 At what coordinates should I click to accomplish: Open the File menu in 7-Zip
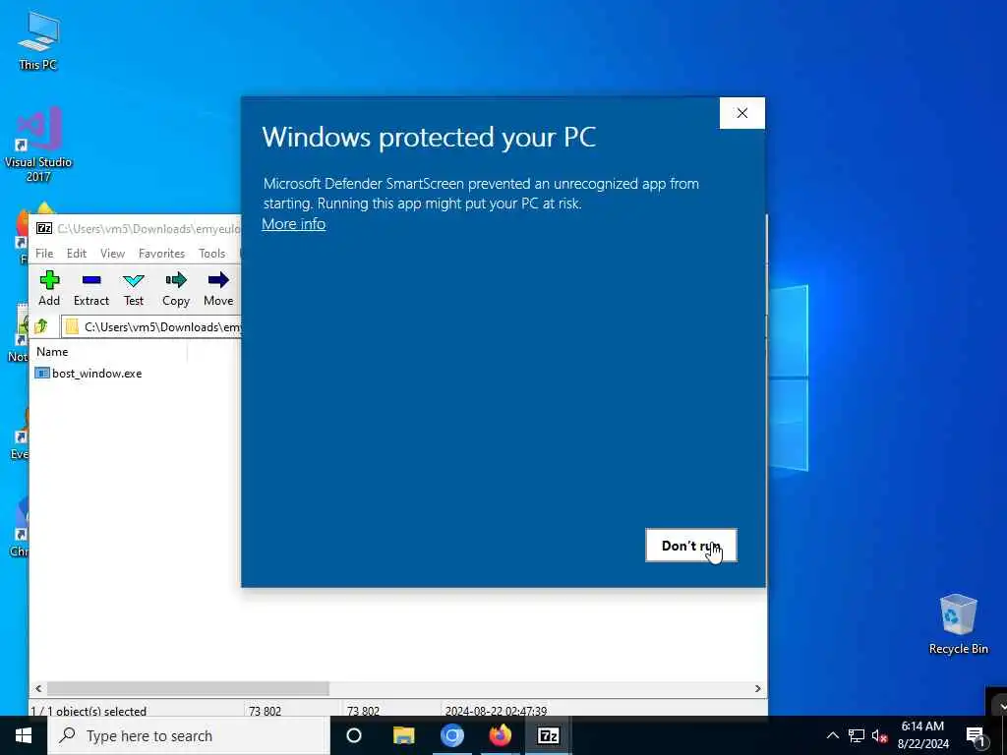coord(44,254)
